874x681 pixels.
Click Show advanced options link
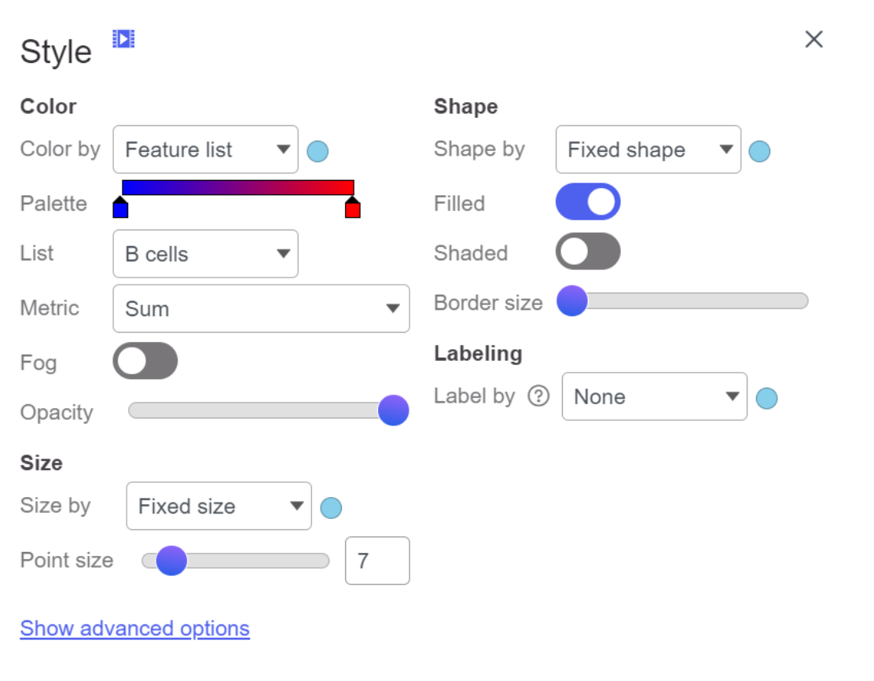coord(135,628)
